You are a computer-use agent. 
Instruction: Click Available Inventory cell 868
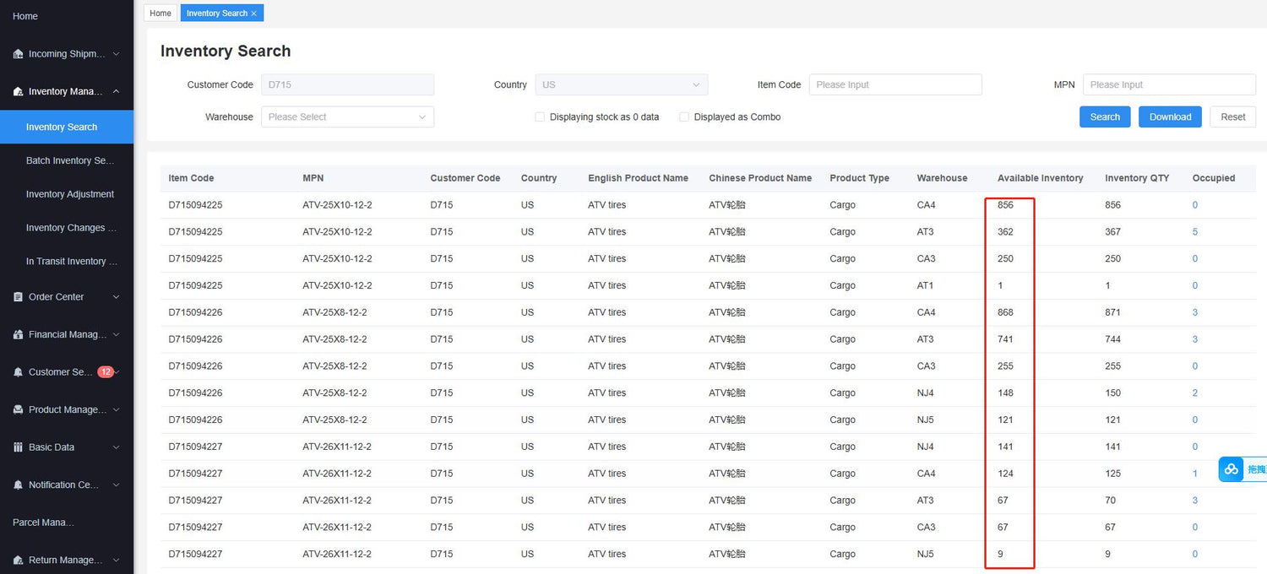point(1005,312)
